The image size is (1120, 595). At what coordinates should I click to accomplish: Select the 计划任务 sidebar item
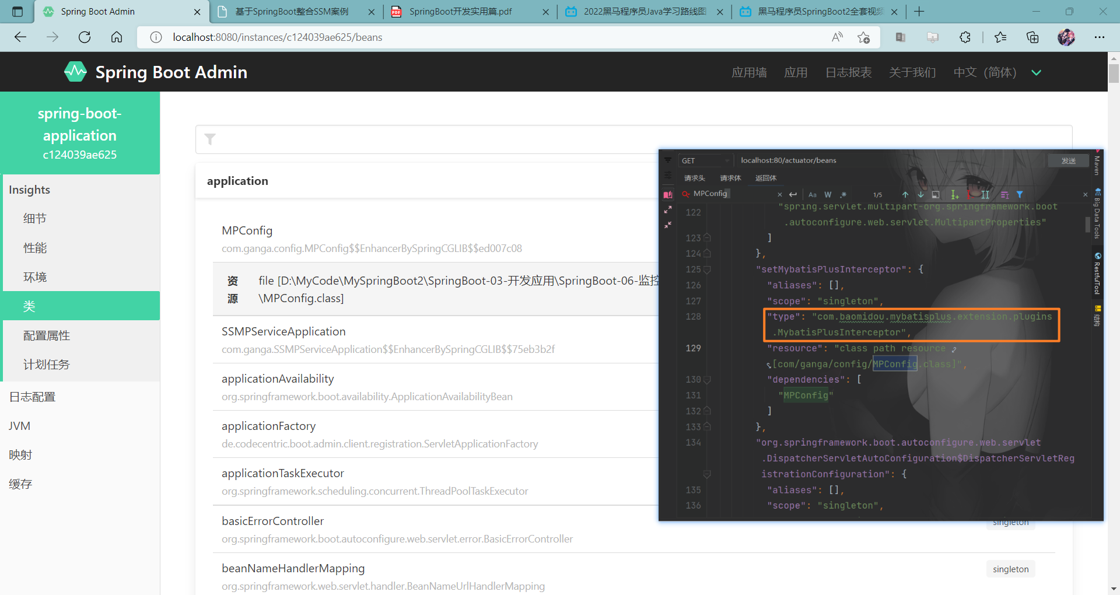(81, 365)
